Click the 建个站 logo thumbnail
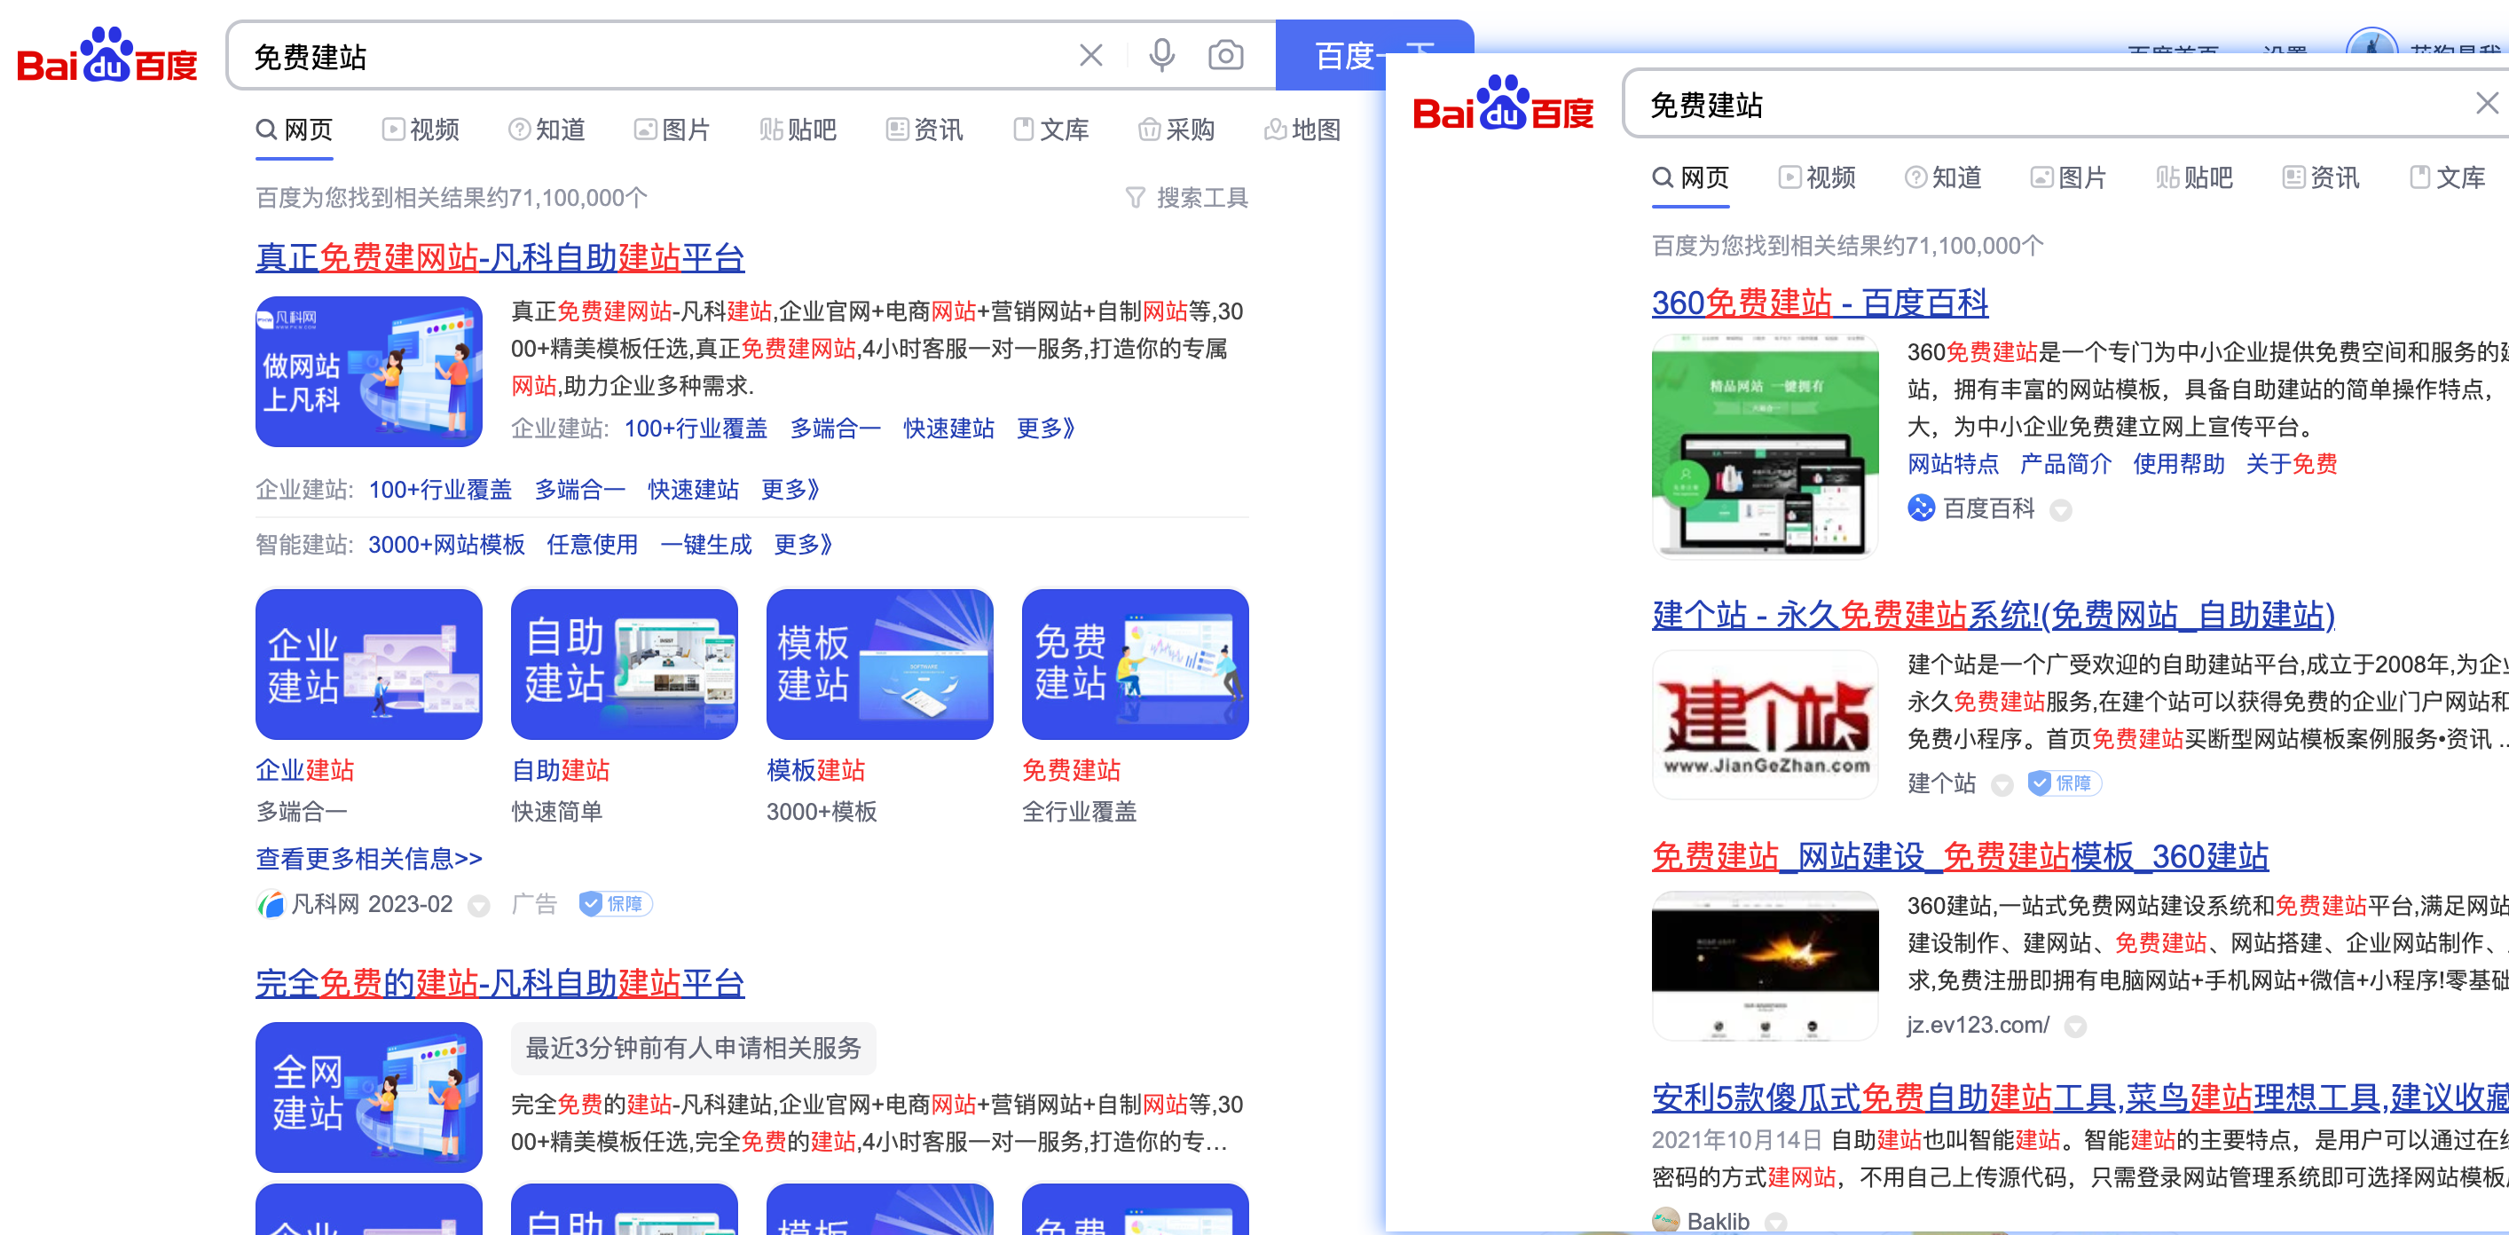 point(1765,725)
